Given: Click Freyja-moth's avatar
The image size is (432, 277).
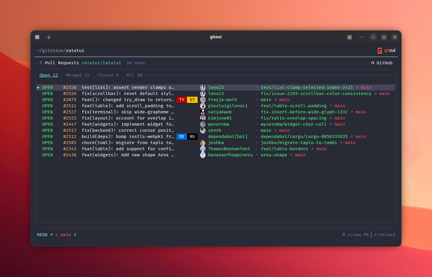Looking at the screenshot, I should click(203, 100).
